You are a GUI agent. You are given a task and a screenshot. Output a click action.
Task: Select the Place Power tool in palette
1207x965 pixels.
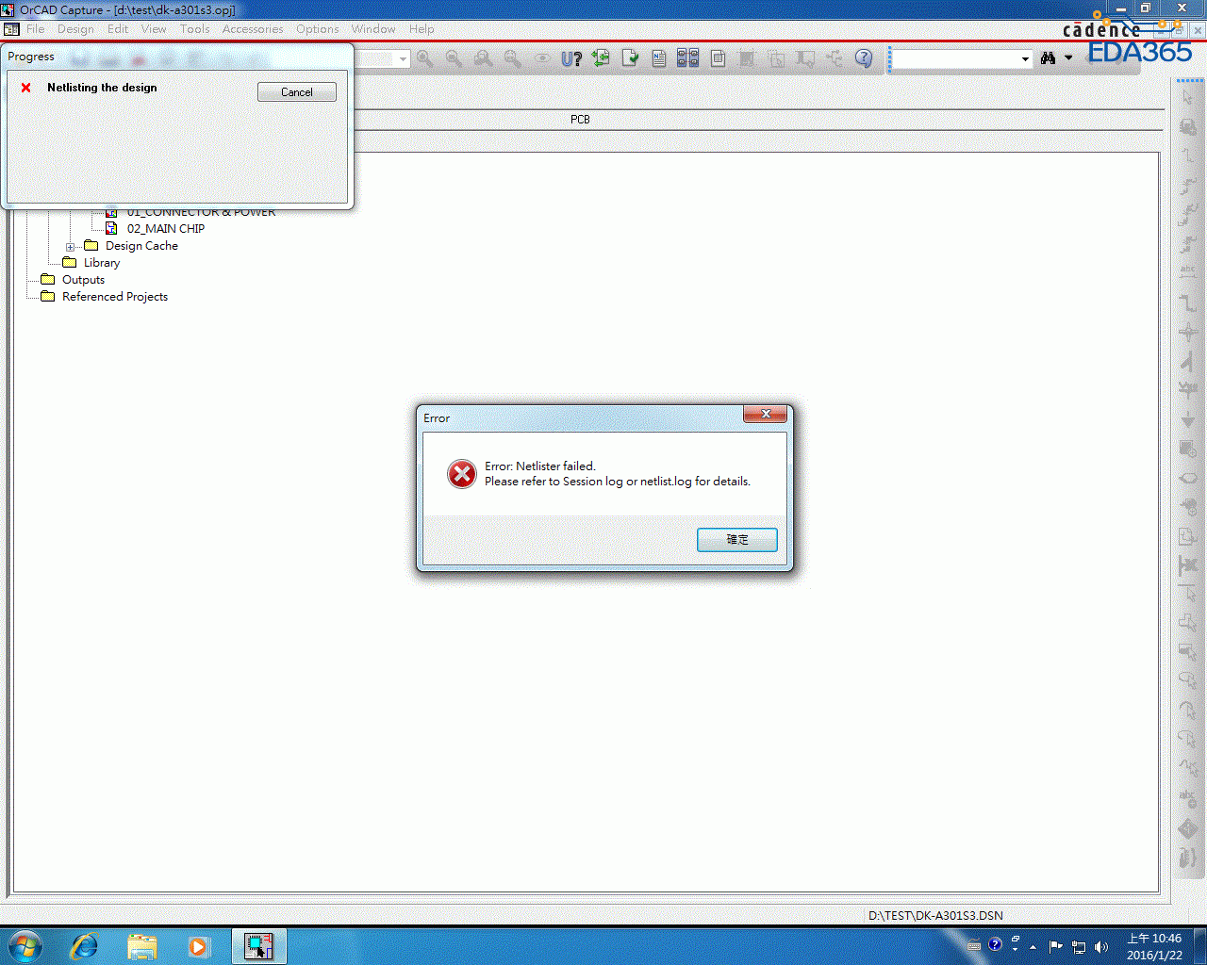(1188, 390)
